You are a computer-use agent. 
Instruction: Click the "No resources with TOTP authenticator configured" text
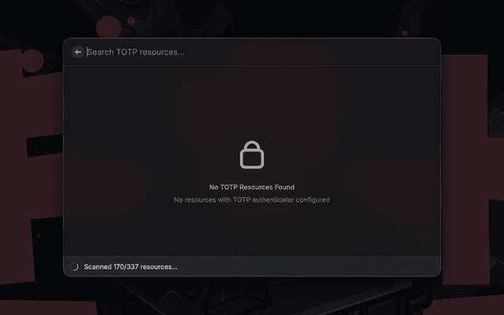click(x=251, y=200)
